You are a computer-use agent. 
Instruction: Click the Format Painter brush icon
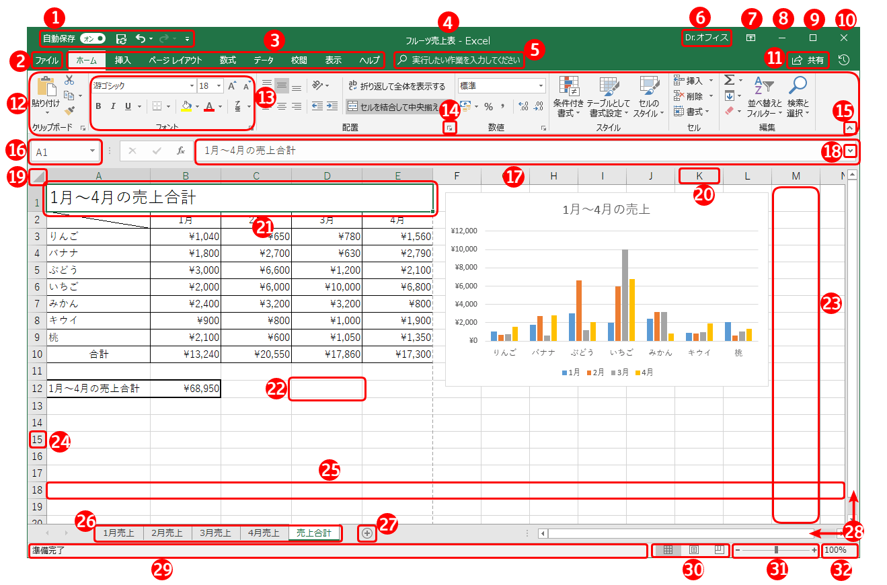[69, 110]
